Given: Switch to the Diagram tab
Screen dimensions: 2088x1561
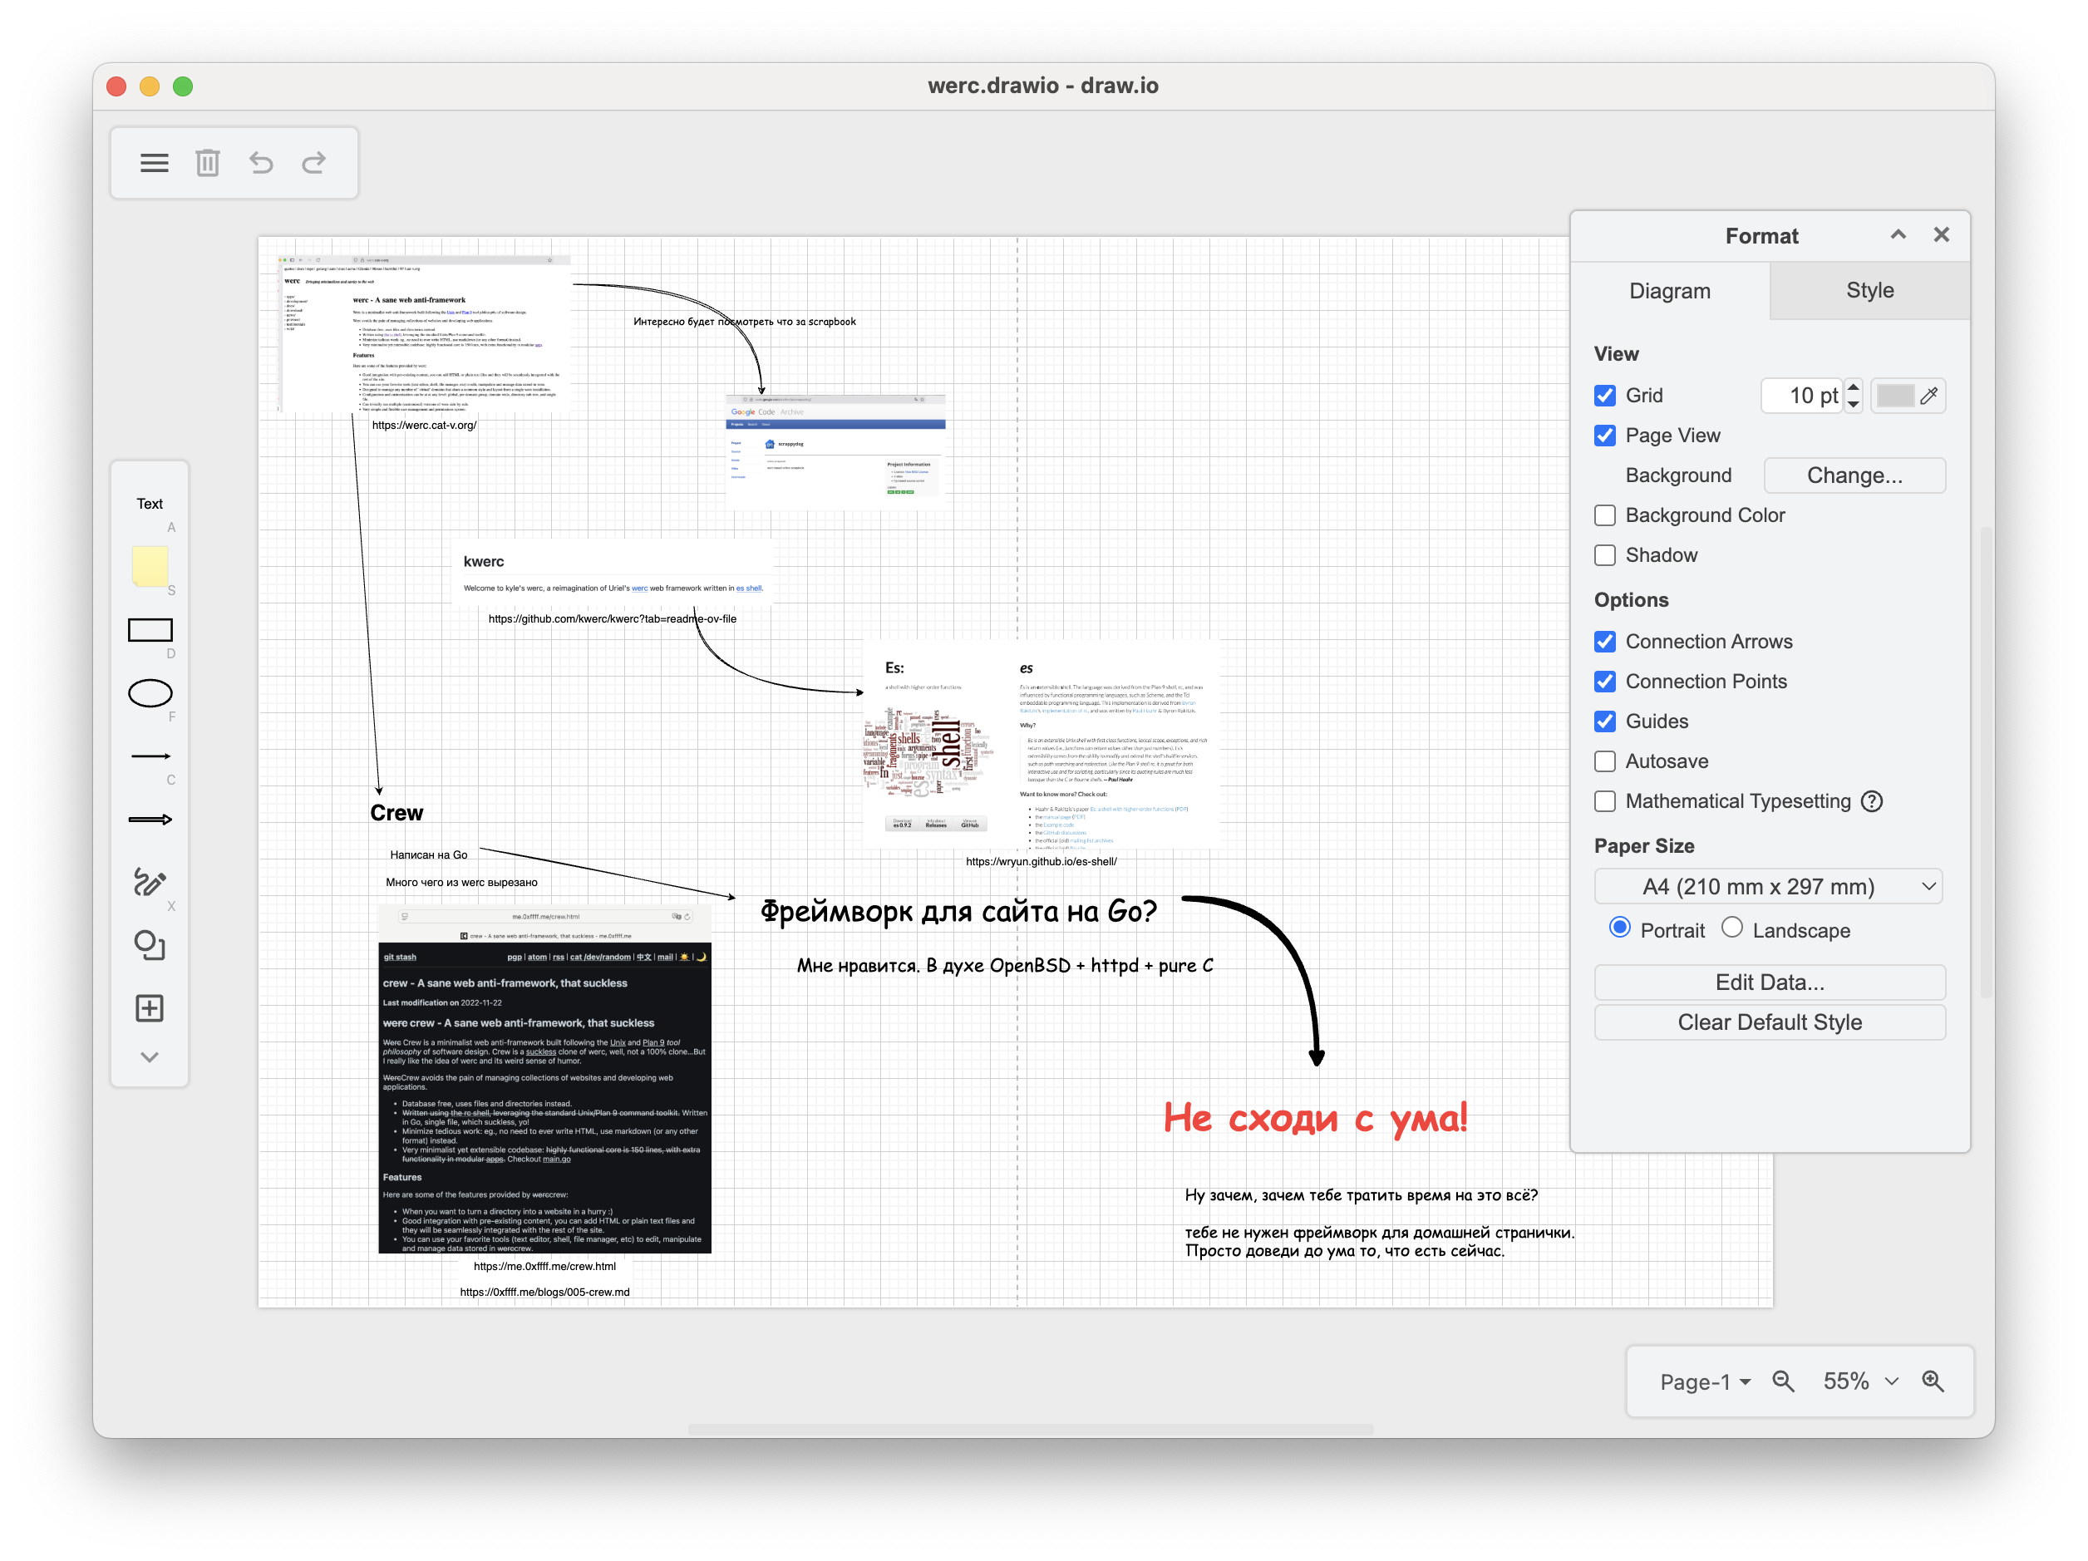Looking at the screenshot, I should pos(1669,291).
